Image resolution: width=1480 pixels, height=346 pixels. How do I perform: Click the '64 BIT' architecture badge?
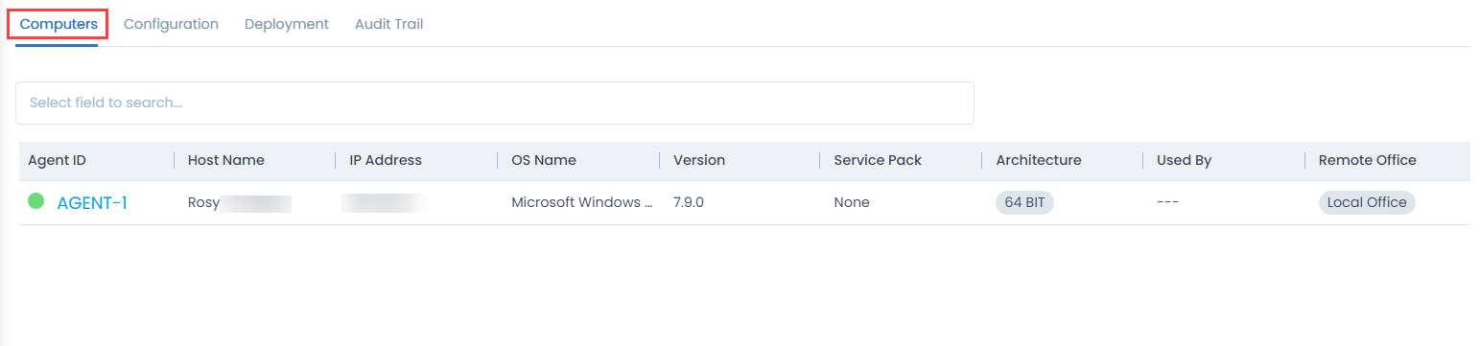point(1024,202)
